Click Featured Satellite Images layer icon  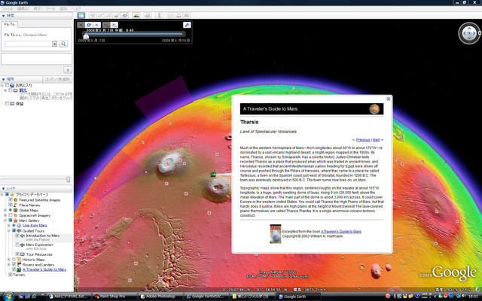(15, 199)
